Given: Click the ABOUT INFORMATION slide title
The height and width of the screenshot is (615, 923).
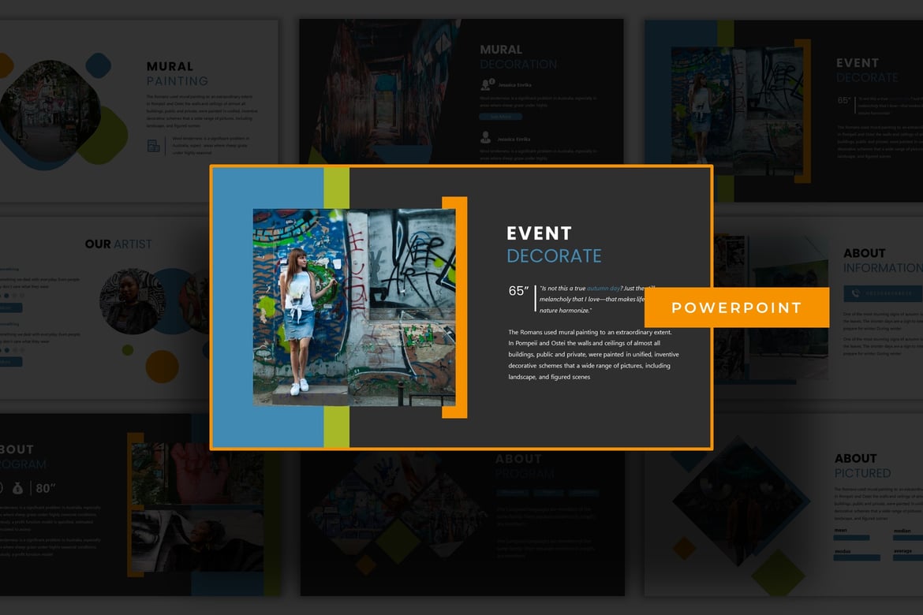Looking at the screenshot, I should [883, 260].
